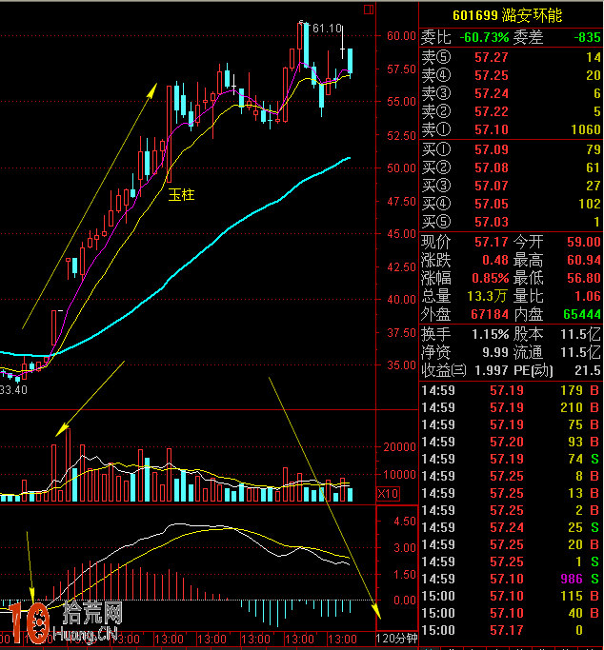604x650 pixels.
Task: Select the 买⑤ bid row at 57.03
Action: click(511, 222)
